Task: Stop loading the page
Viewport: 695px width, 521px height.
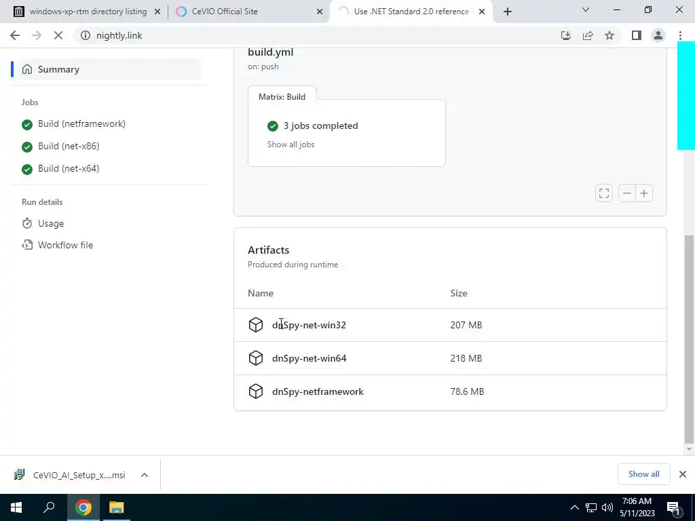Action: coord(58,35)
